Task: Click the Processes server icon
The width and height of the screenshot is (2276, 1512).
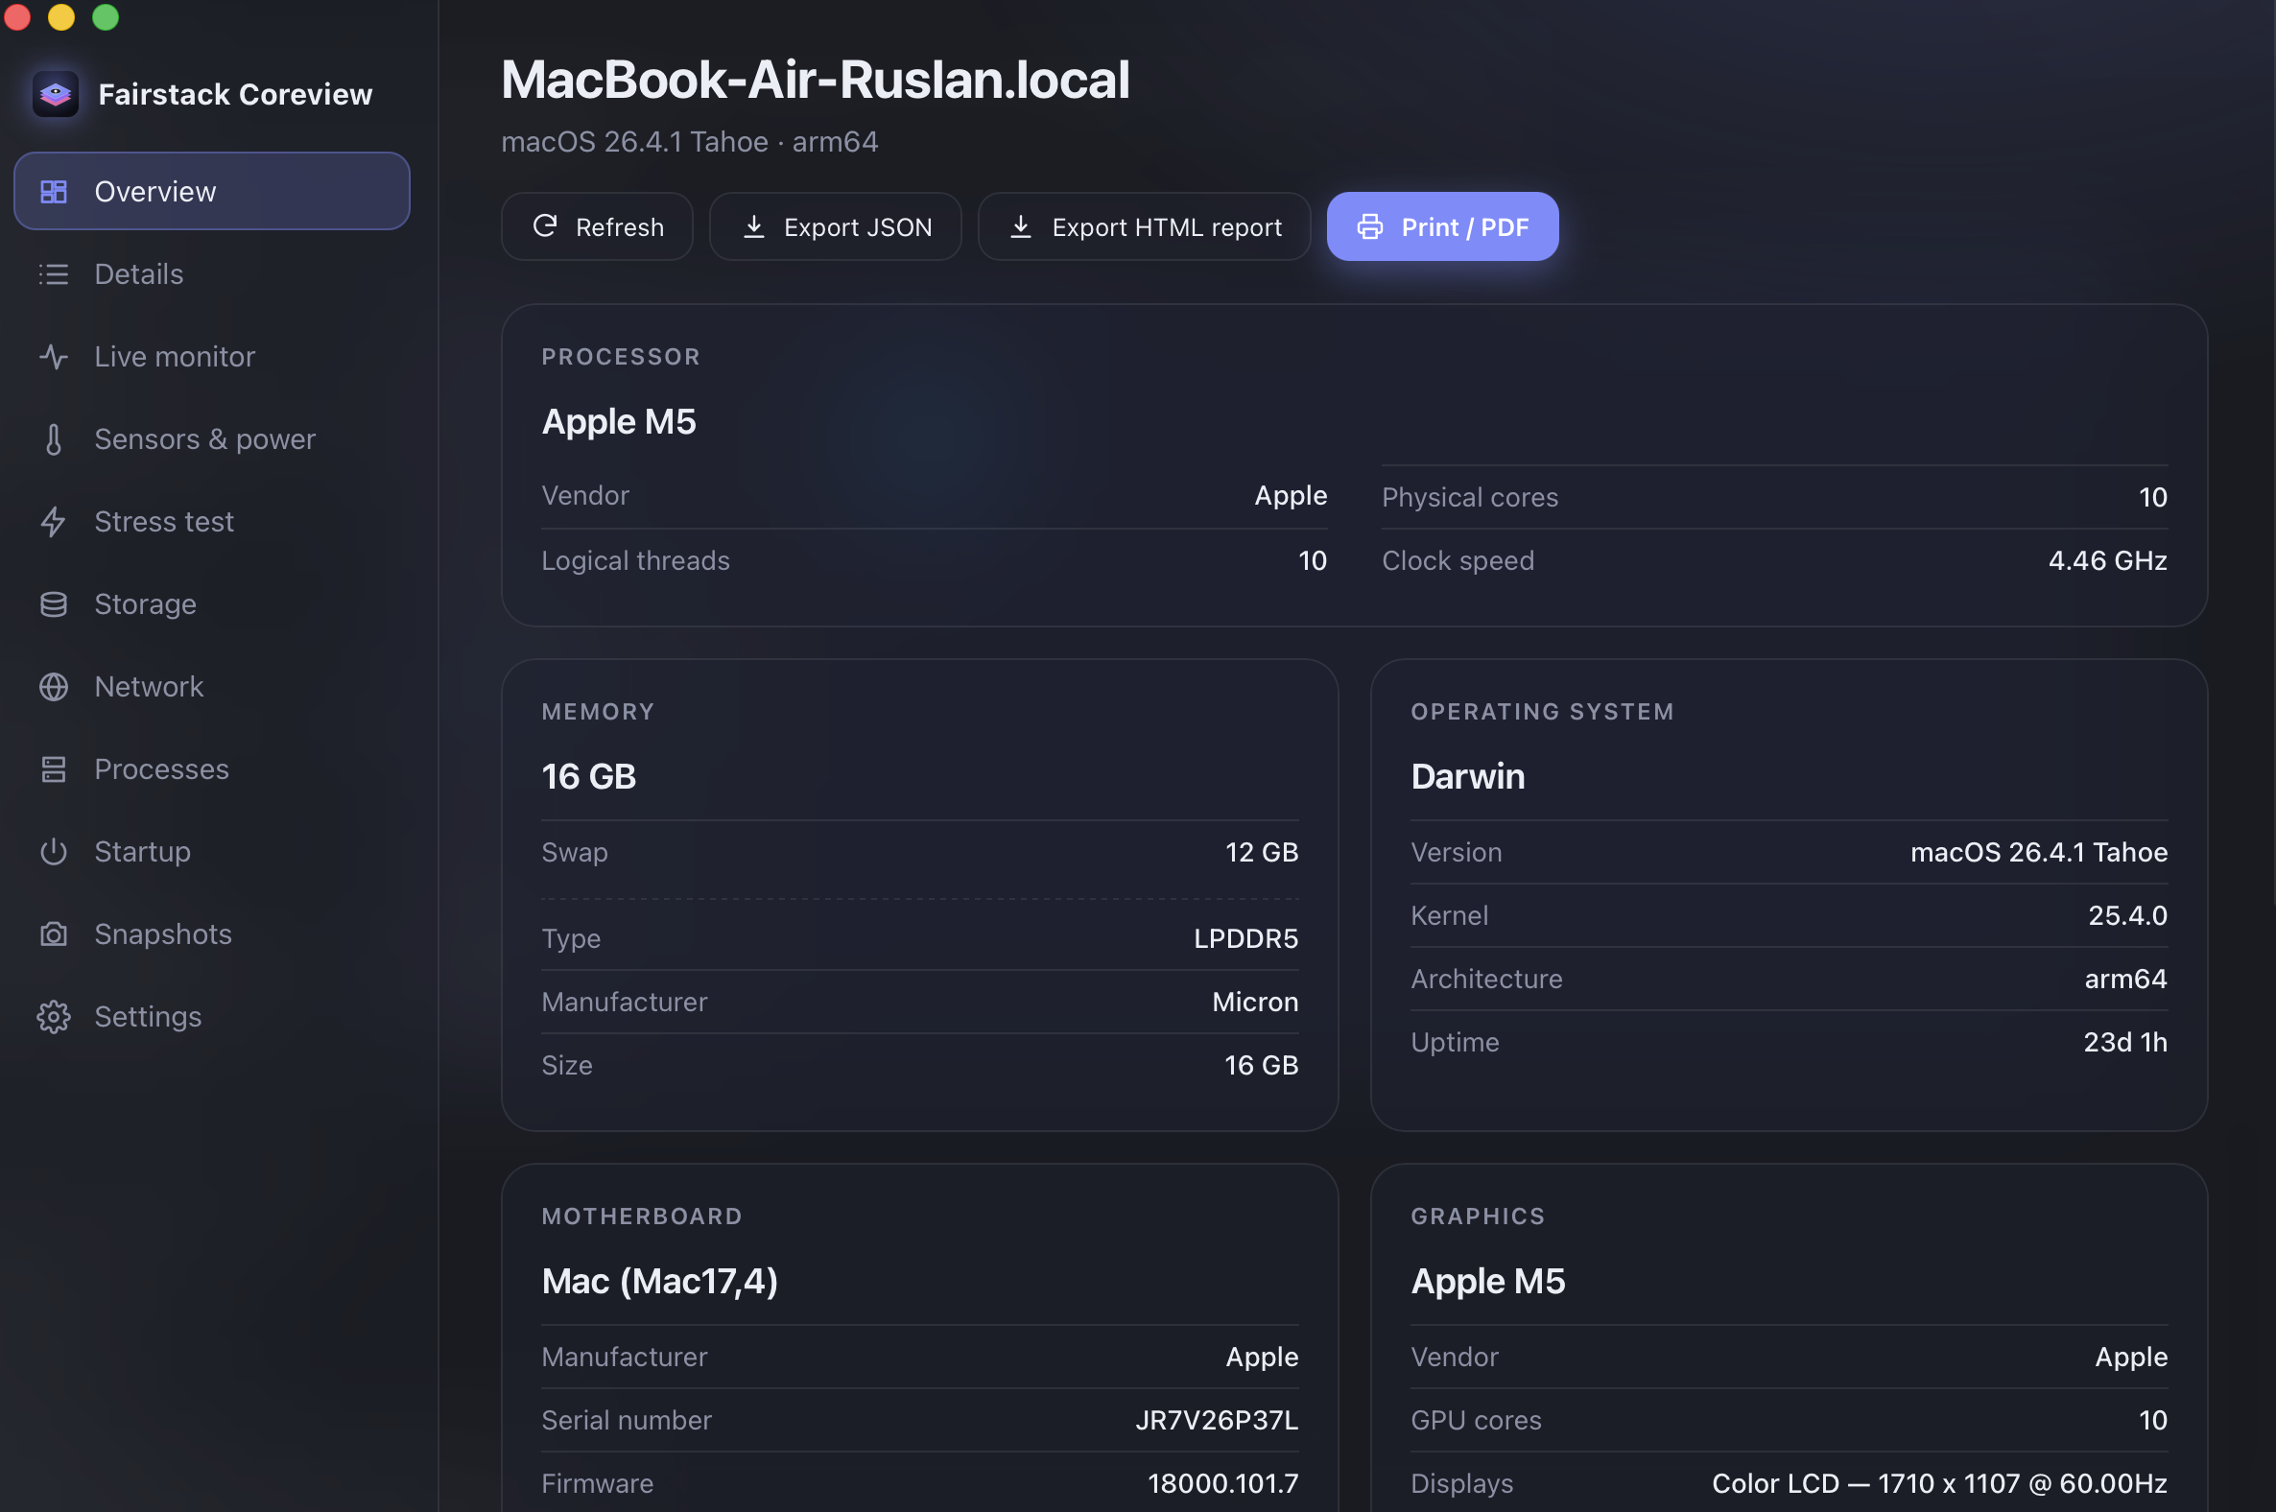Action: click(53, 768)
